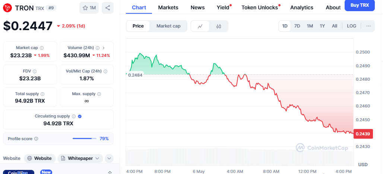Switch to line chart icon

tap(200, 26)
